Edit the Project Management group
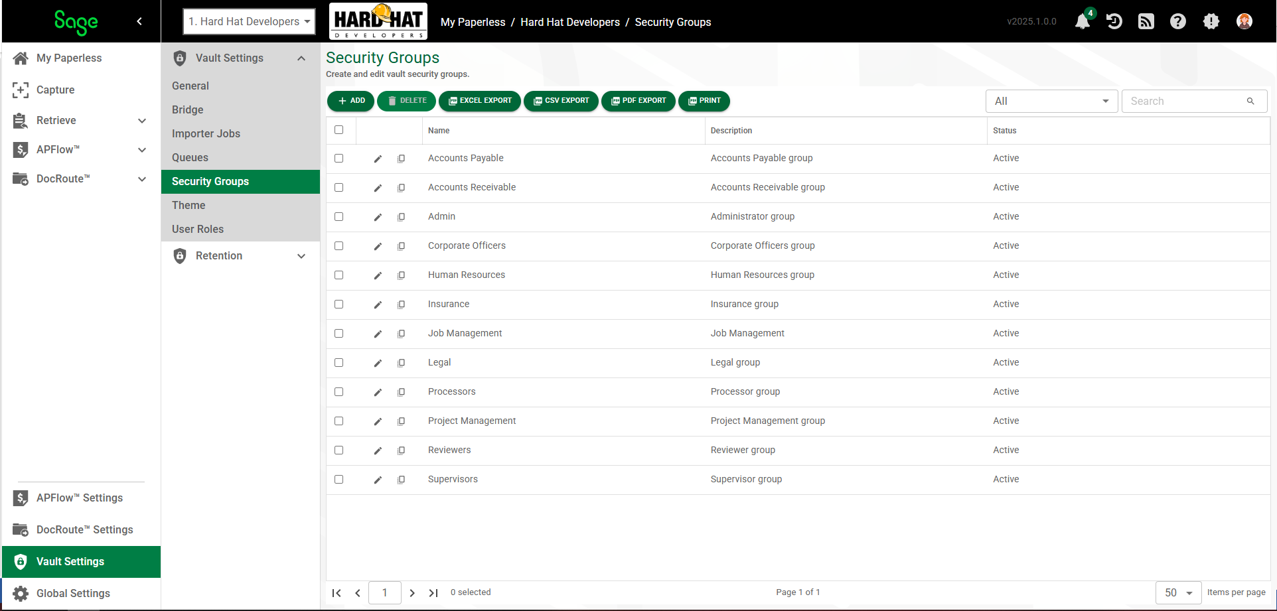Screen dimensions: 1277x611 click(378, 421)
